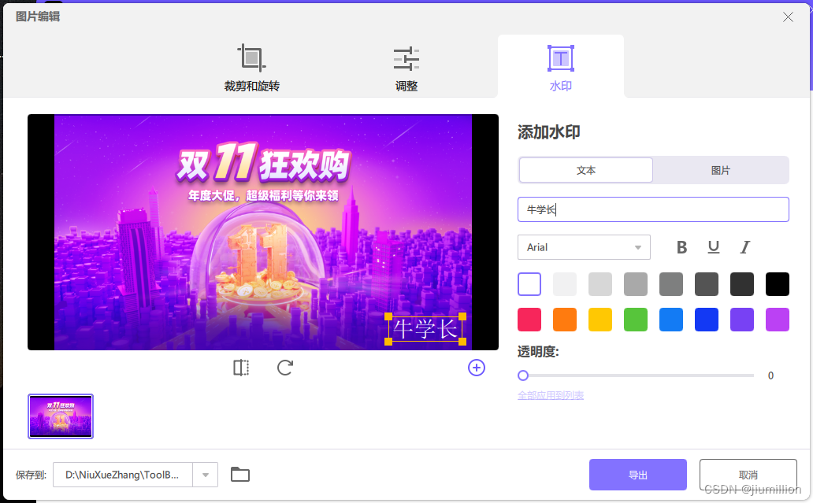Pick the yellow color swatch

600,320
